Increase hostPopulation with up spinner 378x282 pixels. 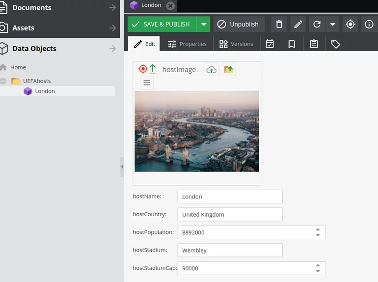[318, 229]
